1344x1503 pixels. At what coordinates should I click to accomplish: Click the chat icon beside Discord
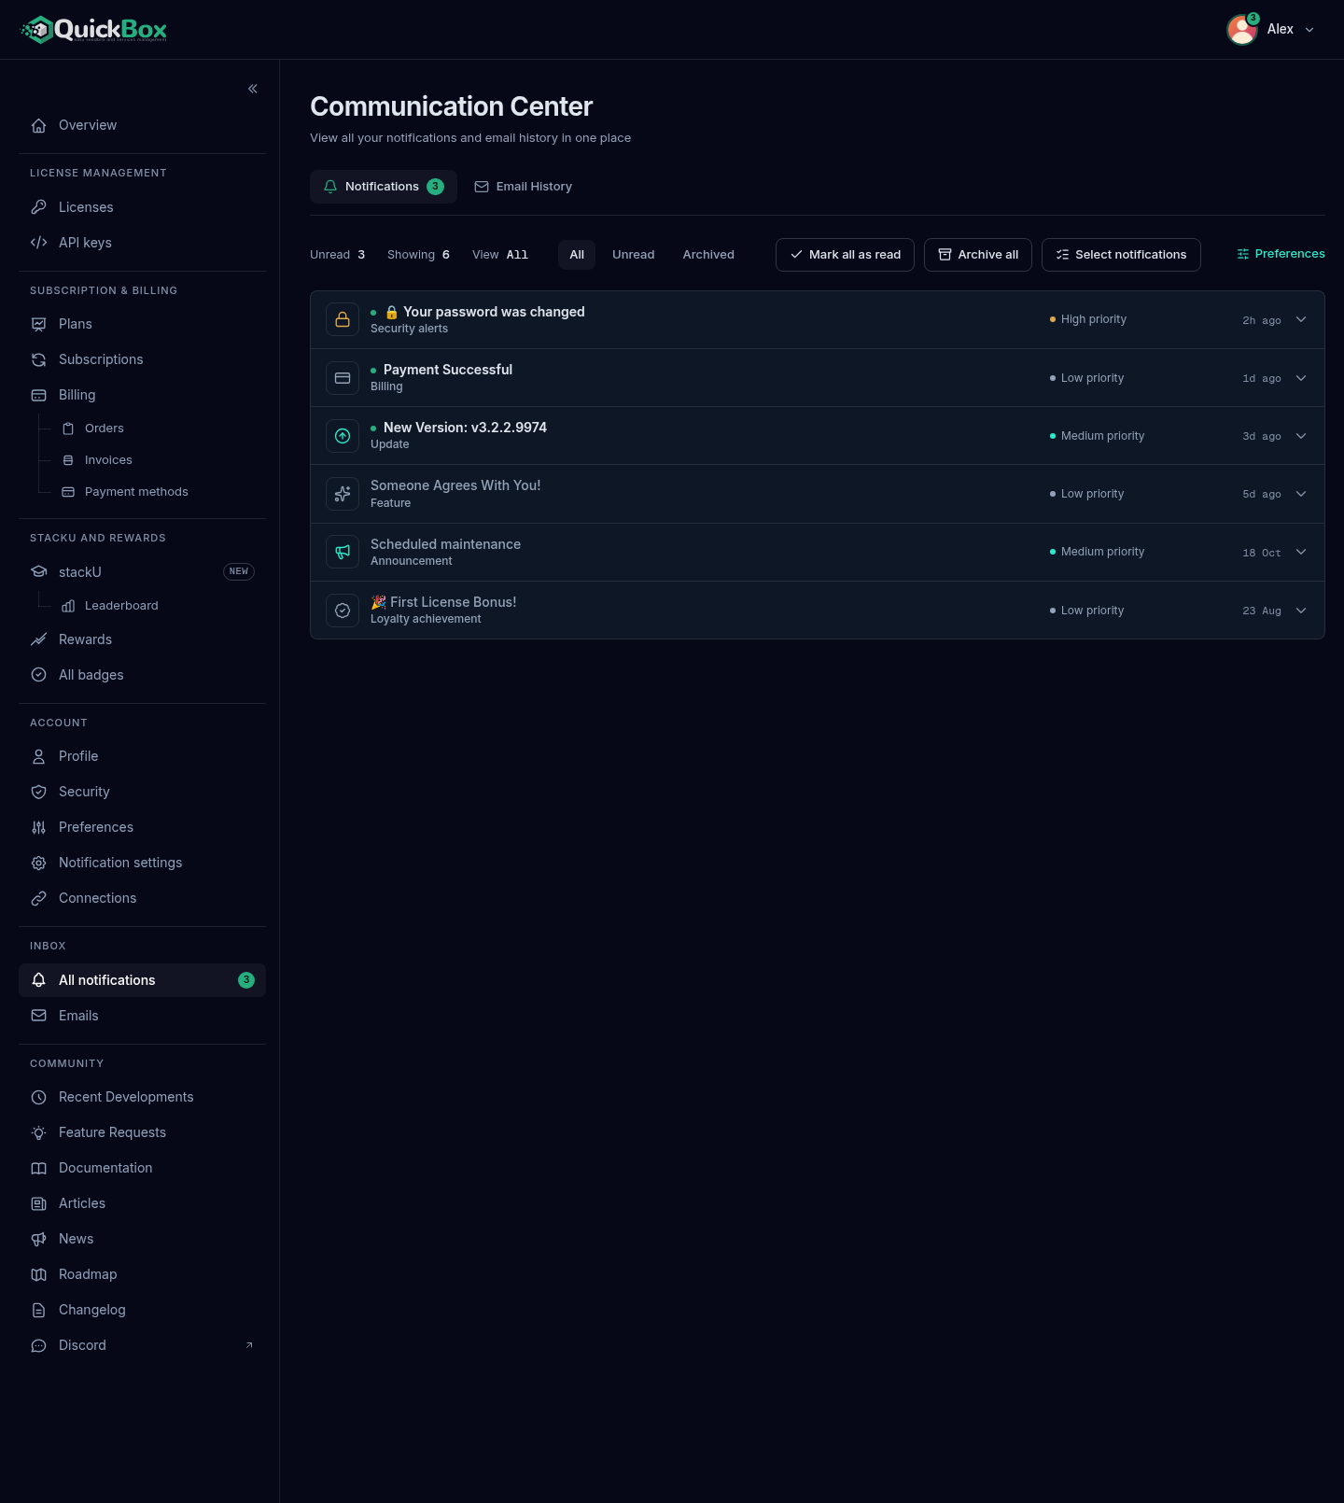[39, 1345]
